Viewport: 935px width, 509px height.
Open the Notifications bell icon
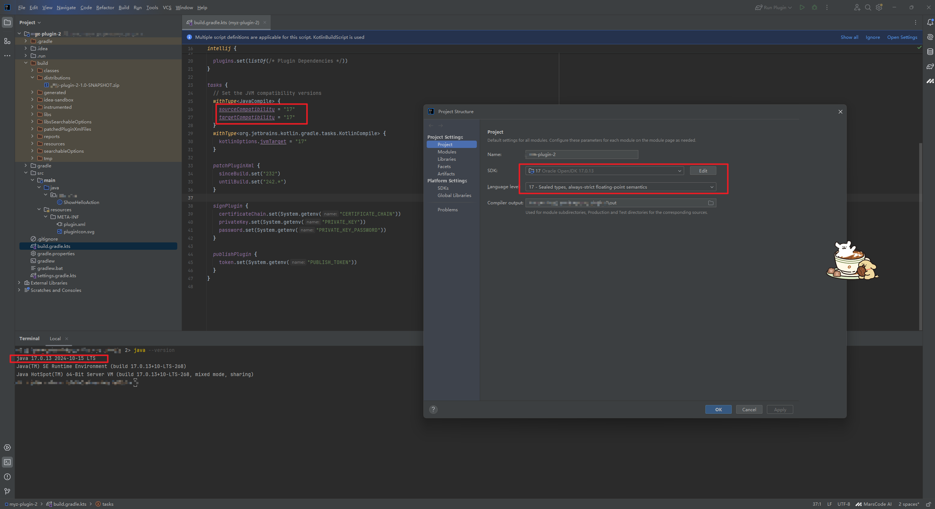[930, 22]
